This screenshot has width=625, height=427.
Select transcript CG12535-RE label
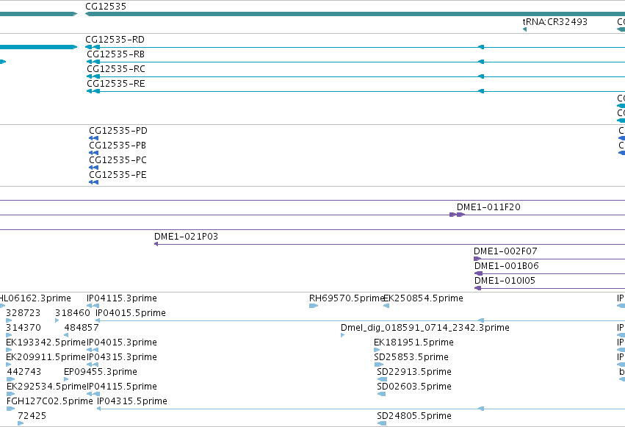tap(116, 84)
